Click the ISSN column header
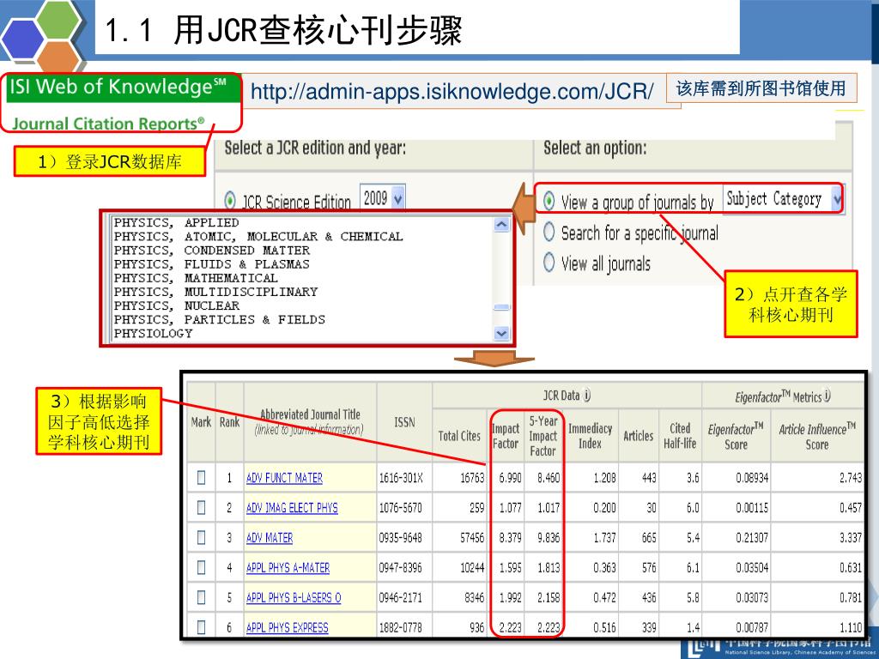 coord(404,422)
